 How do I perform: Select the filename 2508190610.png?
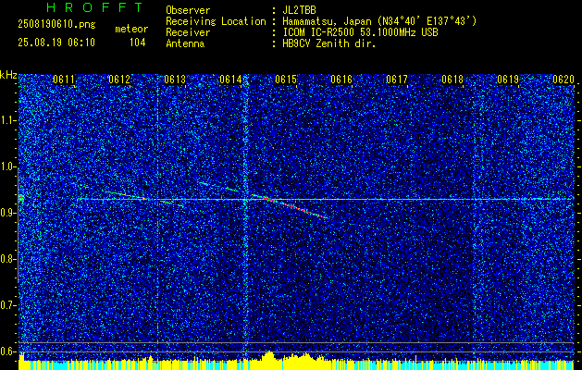click(x=56, y=25)
